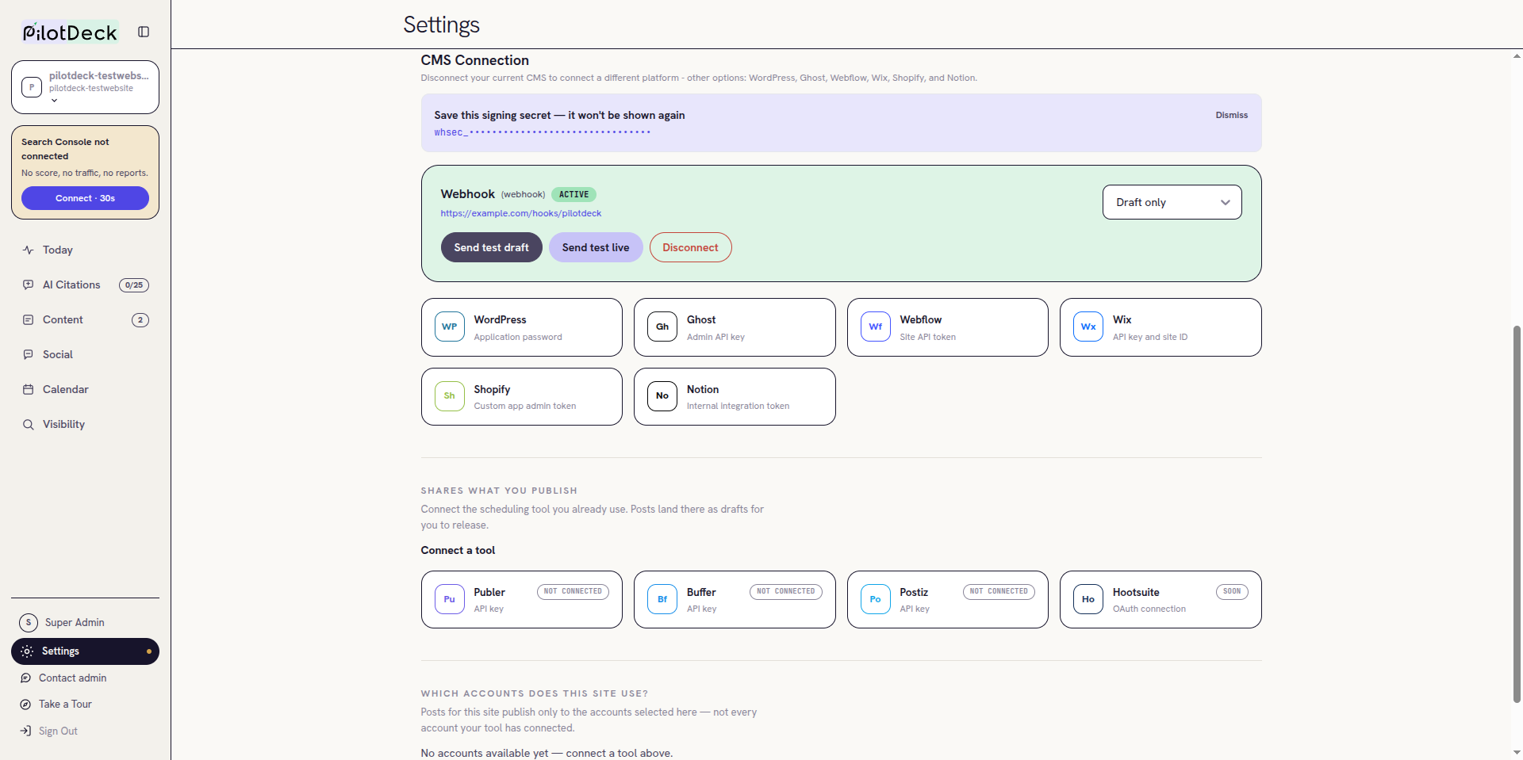Click Wix Wx icon

tap(1088, 327)
